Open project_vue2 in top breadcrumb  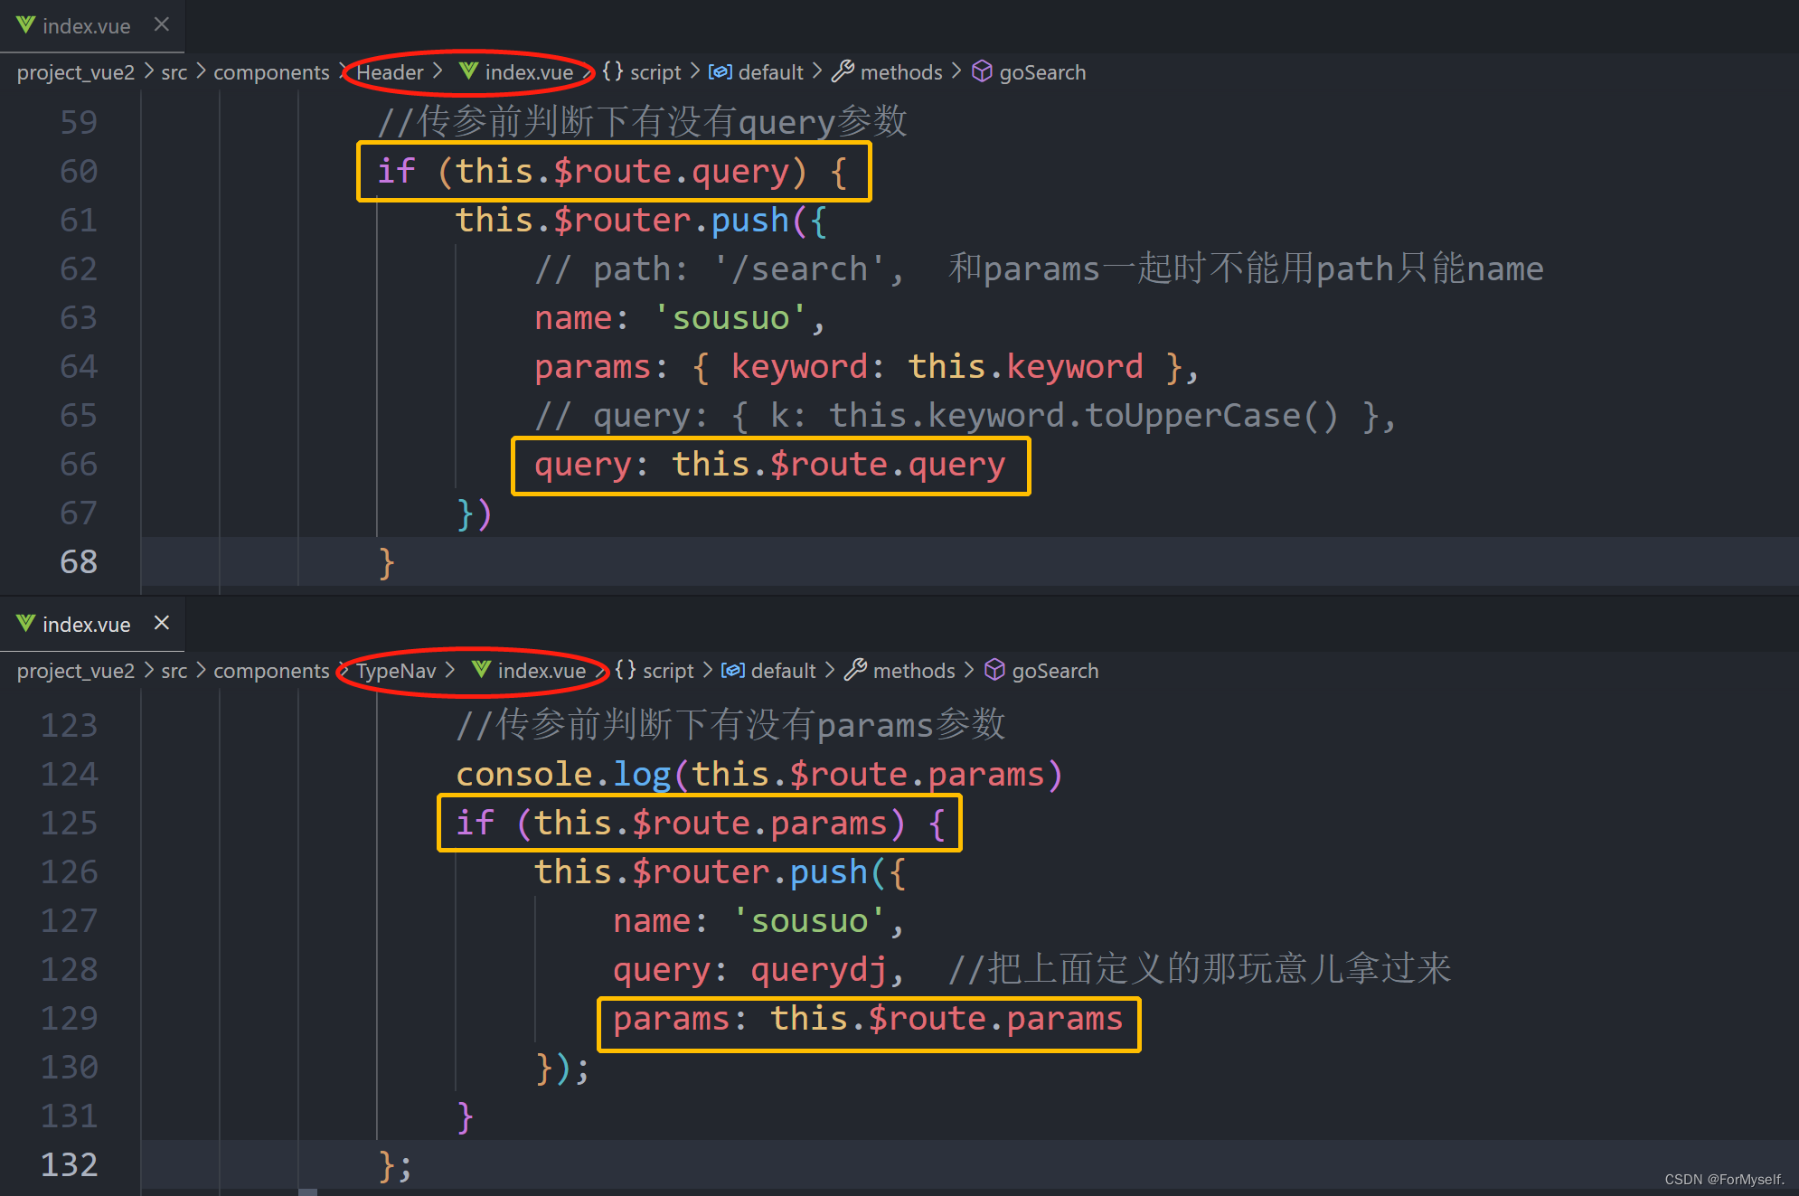76,72
